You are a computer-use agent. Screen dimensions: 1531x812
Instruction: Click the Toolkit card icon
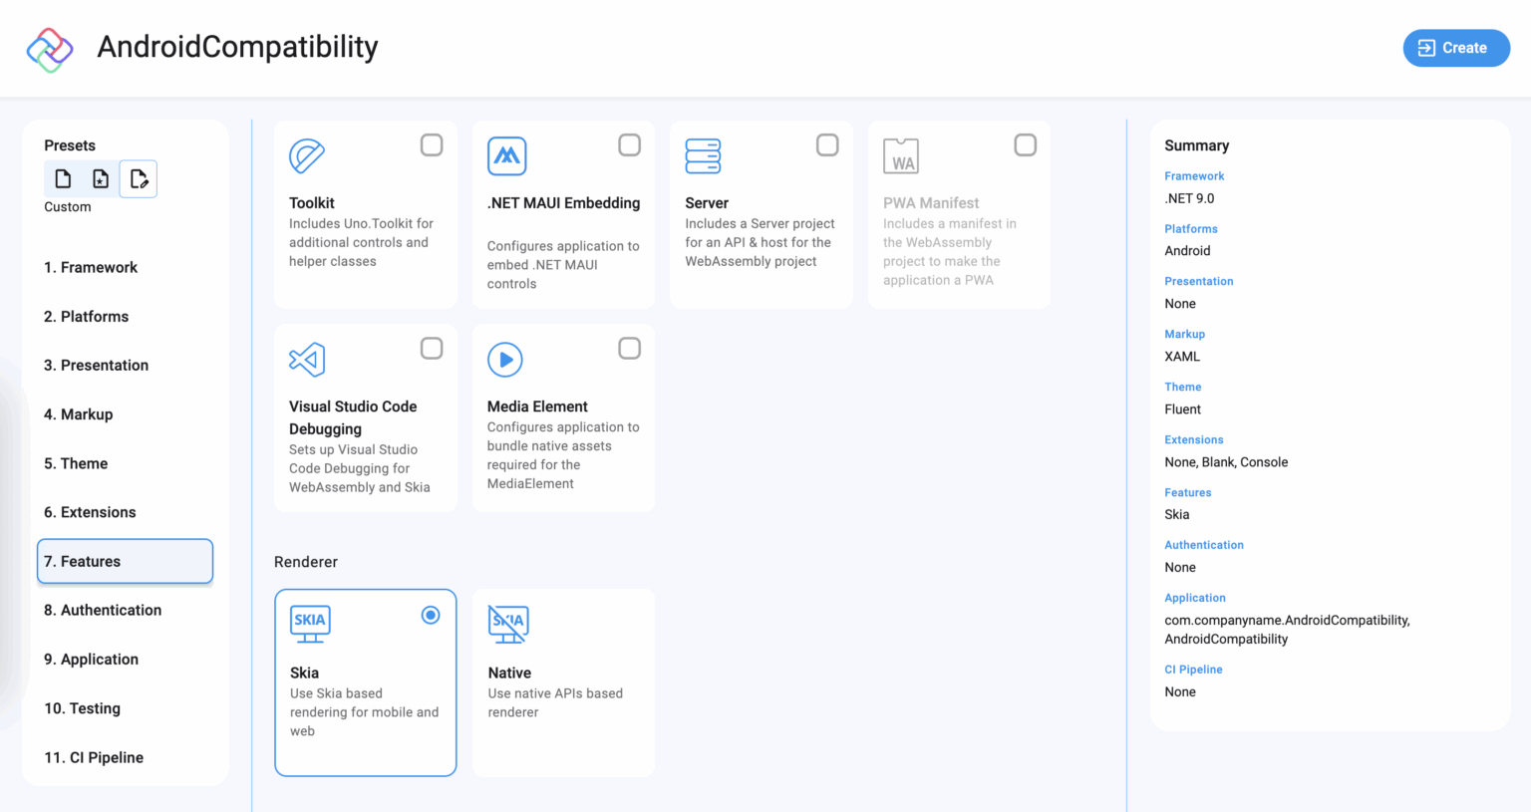point(307,156)
